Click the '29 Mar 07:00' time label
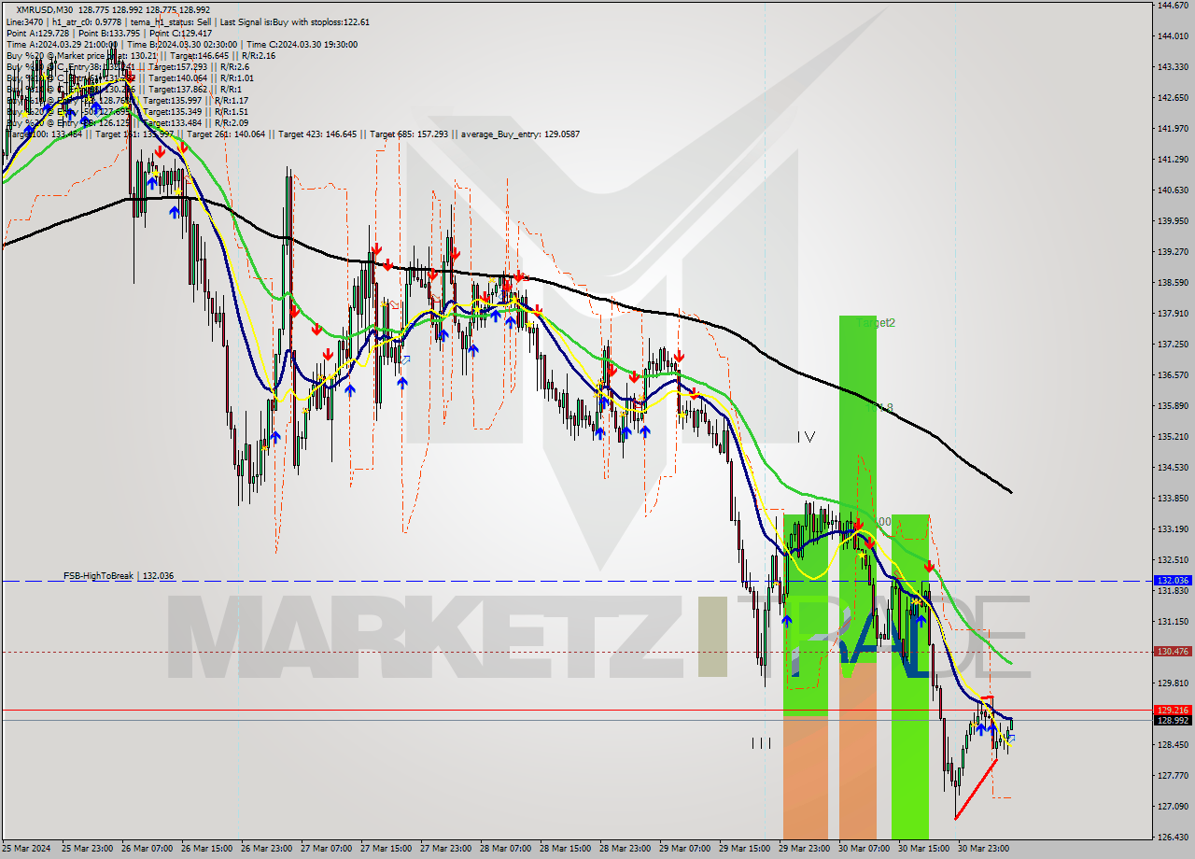The height and width of the screenshot is (859, 1195). point(685,849)
